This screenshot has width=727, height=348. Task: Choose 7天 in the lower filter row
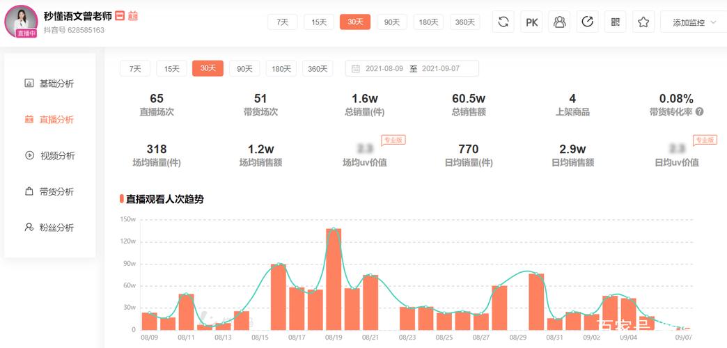[135, 69]
